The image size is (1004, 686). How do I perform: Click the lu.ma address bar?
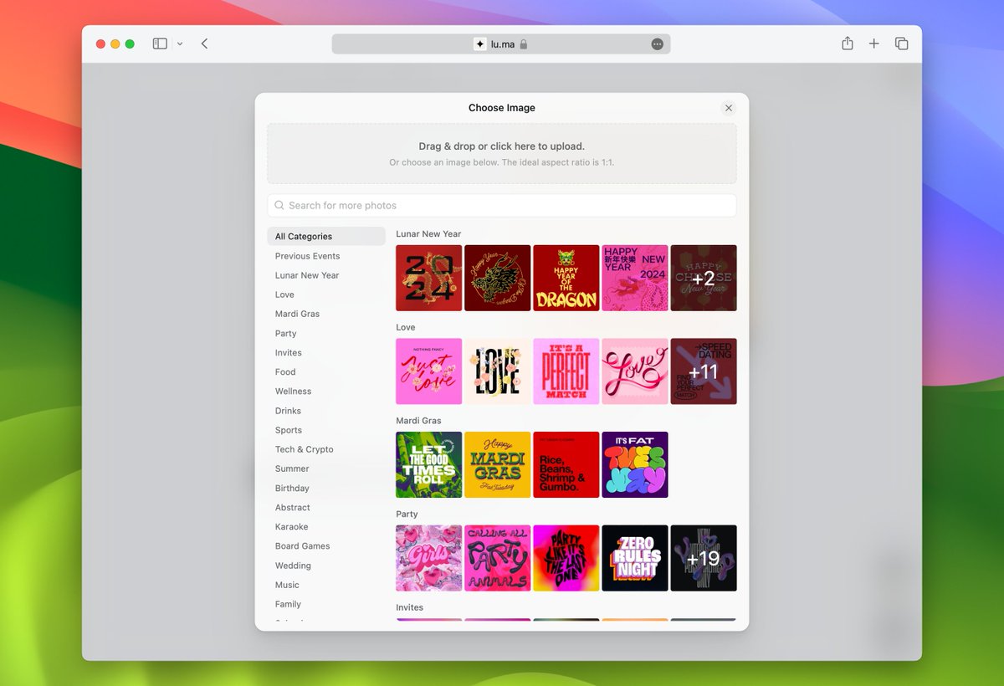pos(501,44)
